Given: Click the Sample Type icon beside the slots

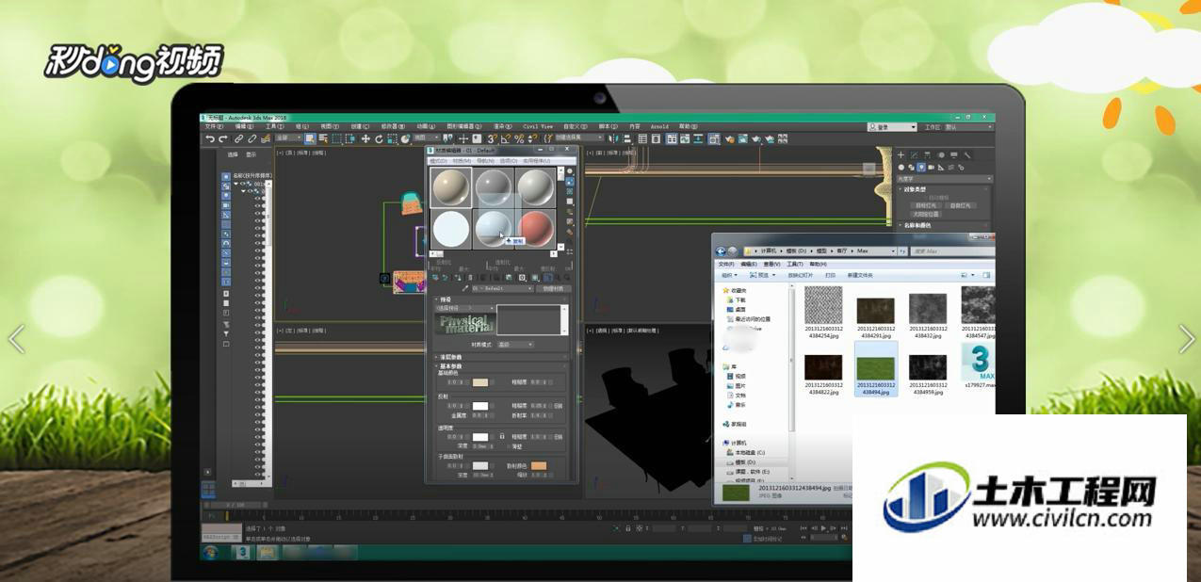Looking at the screenshot, I should (x=570, y=171).
